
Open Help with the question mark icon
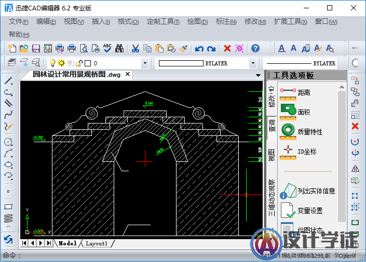[255, 48]
